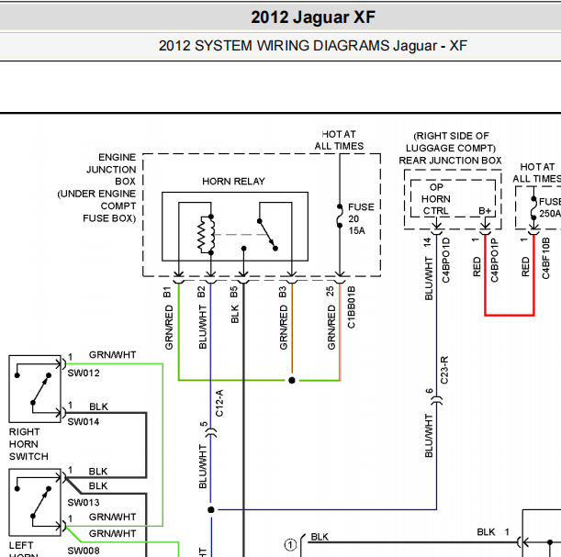Click 'BLU/WHT' label beside pin 14
The image size is (561, 557).
point(428,279)
